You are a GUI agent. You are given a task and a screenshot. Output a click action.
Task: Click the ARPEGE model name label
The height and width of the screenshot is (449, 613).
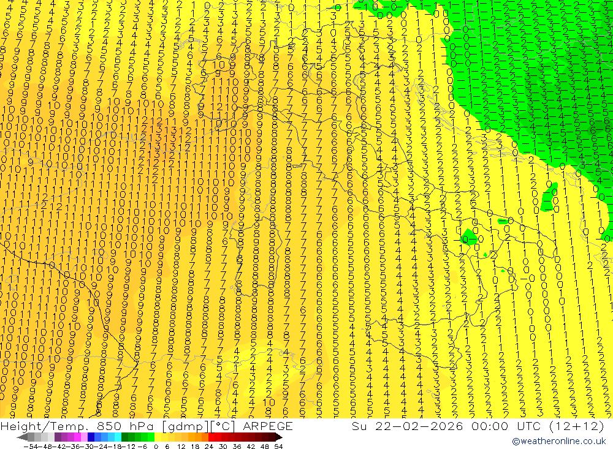click(268, 426)
